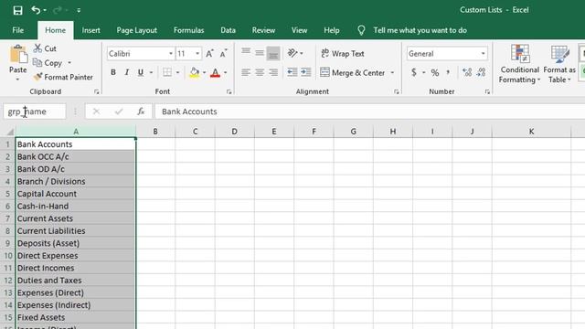Open the Data tab
The height and width of the screenshot is (329, 585).
(228, 30)
